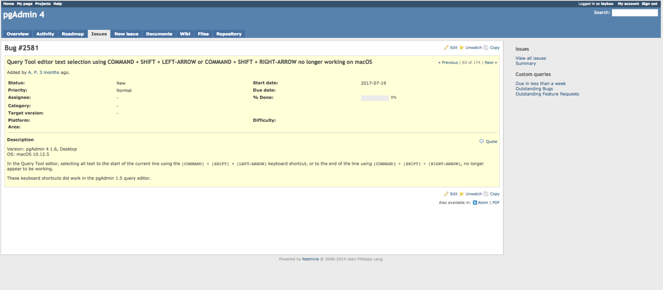Open the Issues tab
The height and width of the screenshot is (290, 663).
(99, 34)
